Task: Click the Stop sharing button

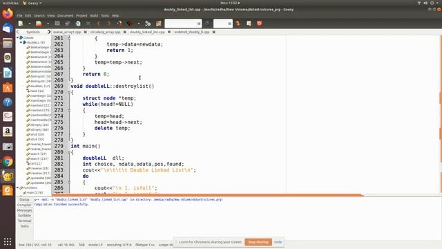Action: click(x=258, y=242)
